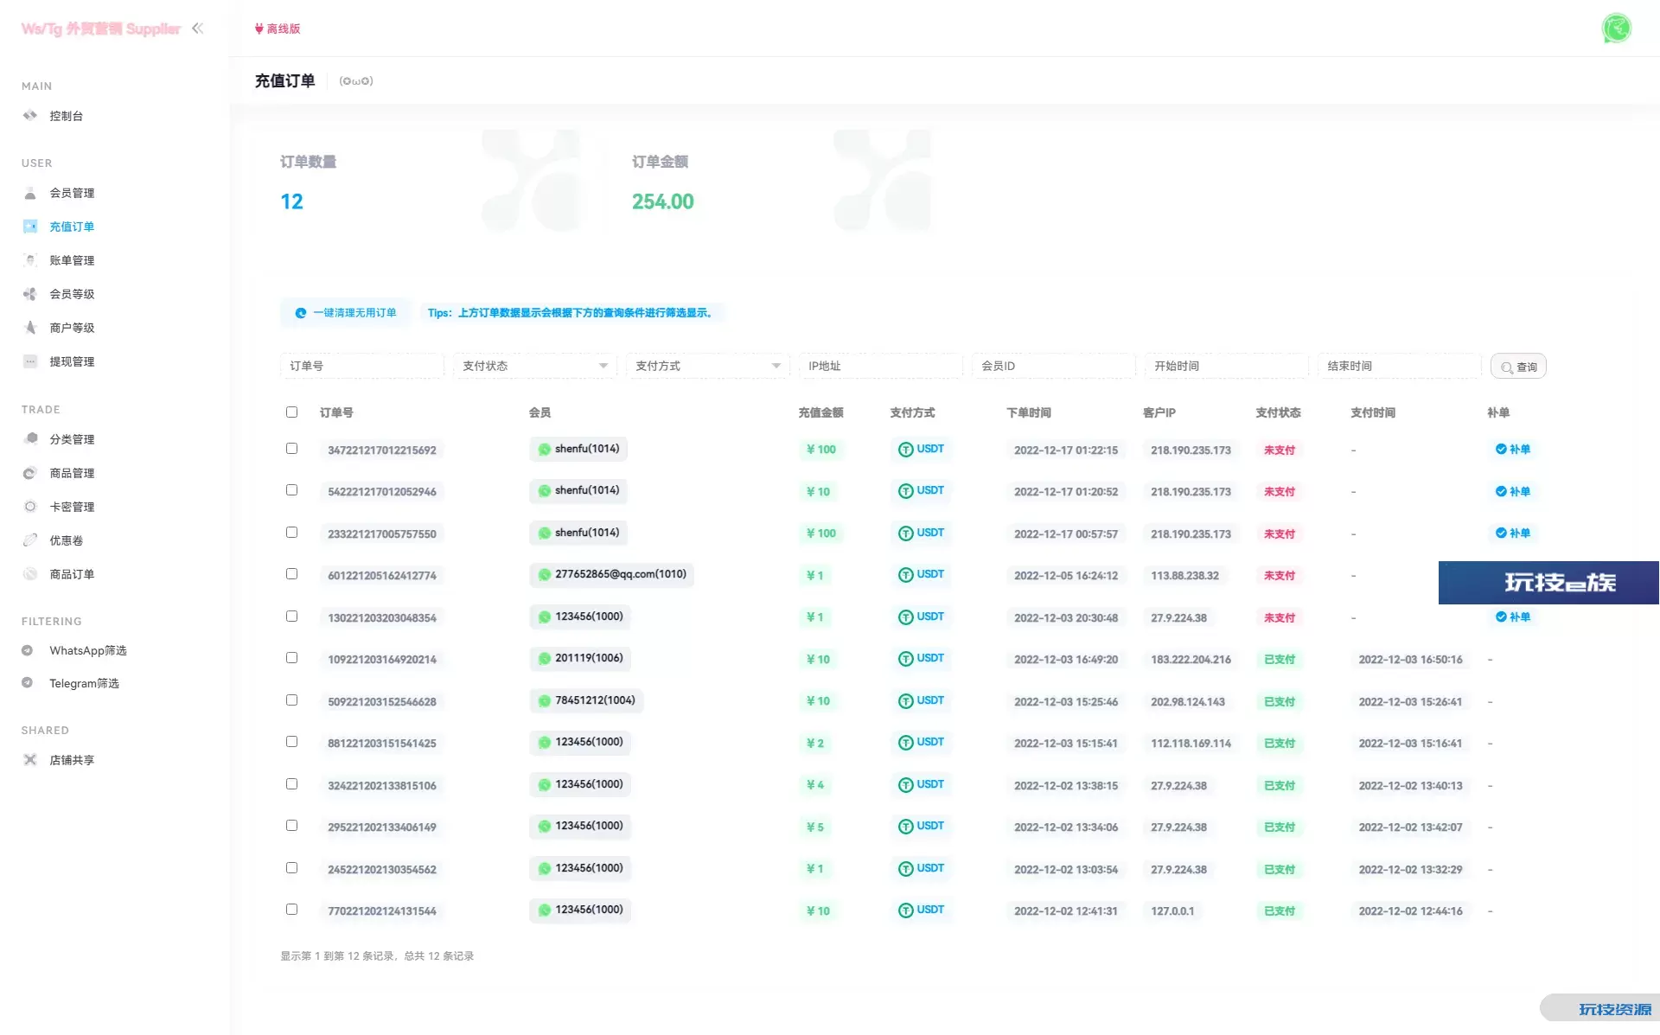Click the 优惠卷 sidebar icon
Screen dimensions: 1660x1035
coord(30,540)
